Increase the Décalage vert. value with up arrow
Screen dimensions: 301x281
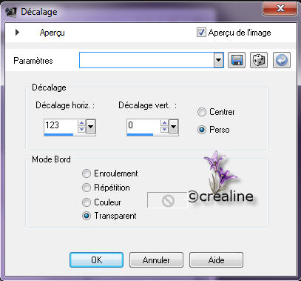tap(164, 123)
